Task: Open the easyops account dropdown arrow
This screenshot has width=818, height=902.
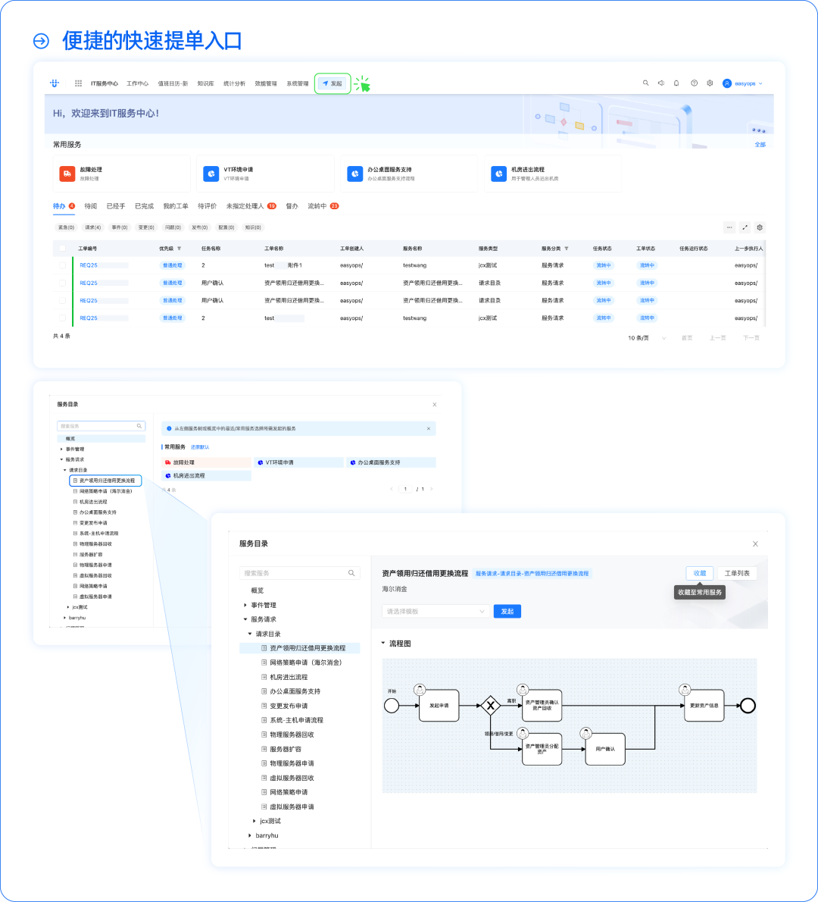Action: tap(760, 83)
